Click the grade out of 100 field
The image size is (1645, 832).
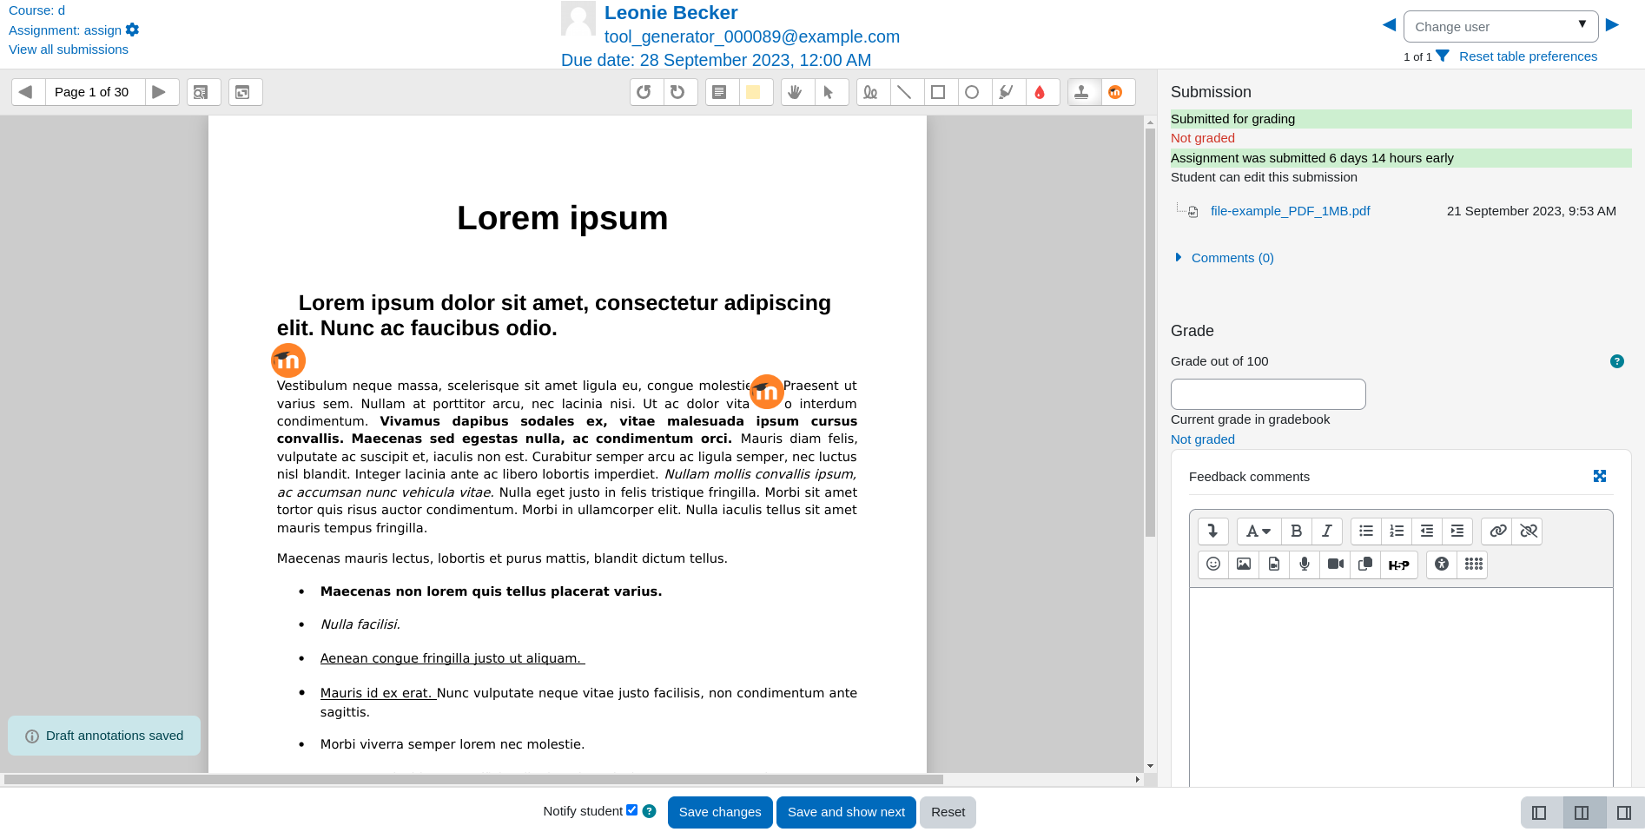pos(1268,394)
